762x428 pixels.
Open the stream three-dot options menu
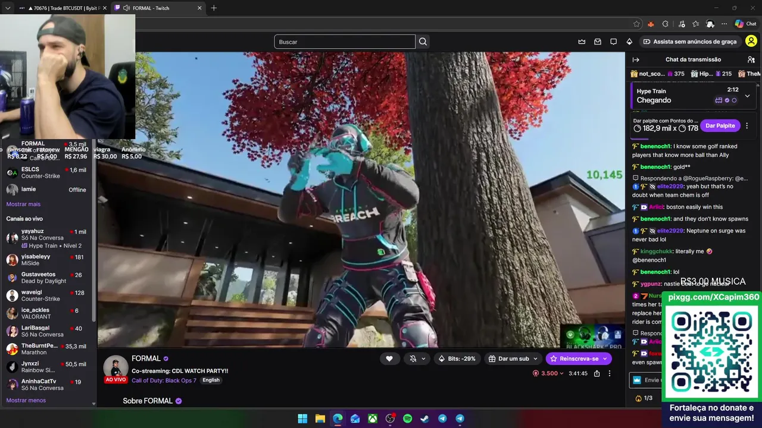coord(609,373)
